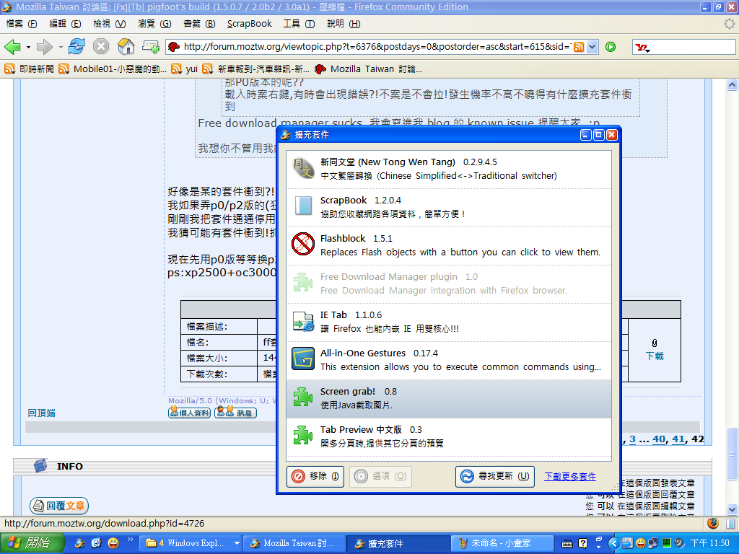Open the Yahoo search engine selector
Image resolution: width=739 pixels, height=554 pixels.
[x=642, y=47]
